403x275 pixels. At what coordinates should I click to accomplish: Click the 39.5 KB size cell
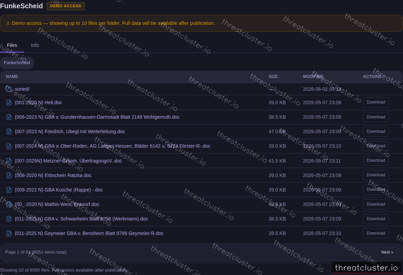(277, 233)
